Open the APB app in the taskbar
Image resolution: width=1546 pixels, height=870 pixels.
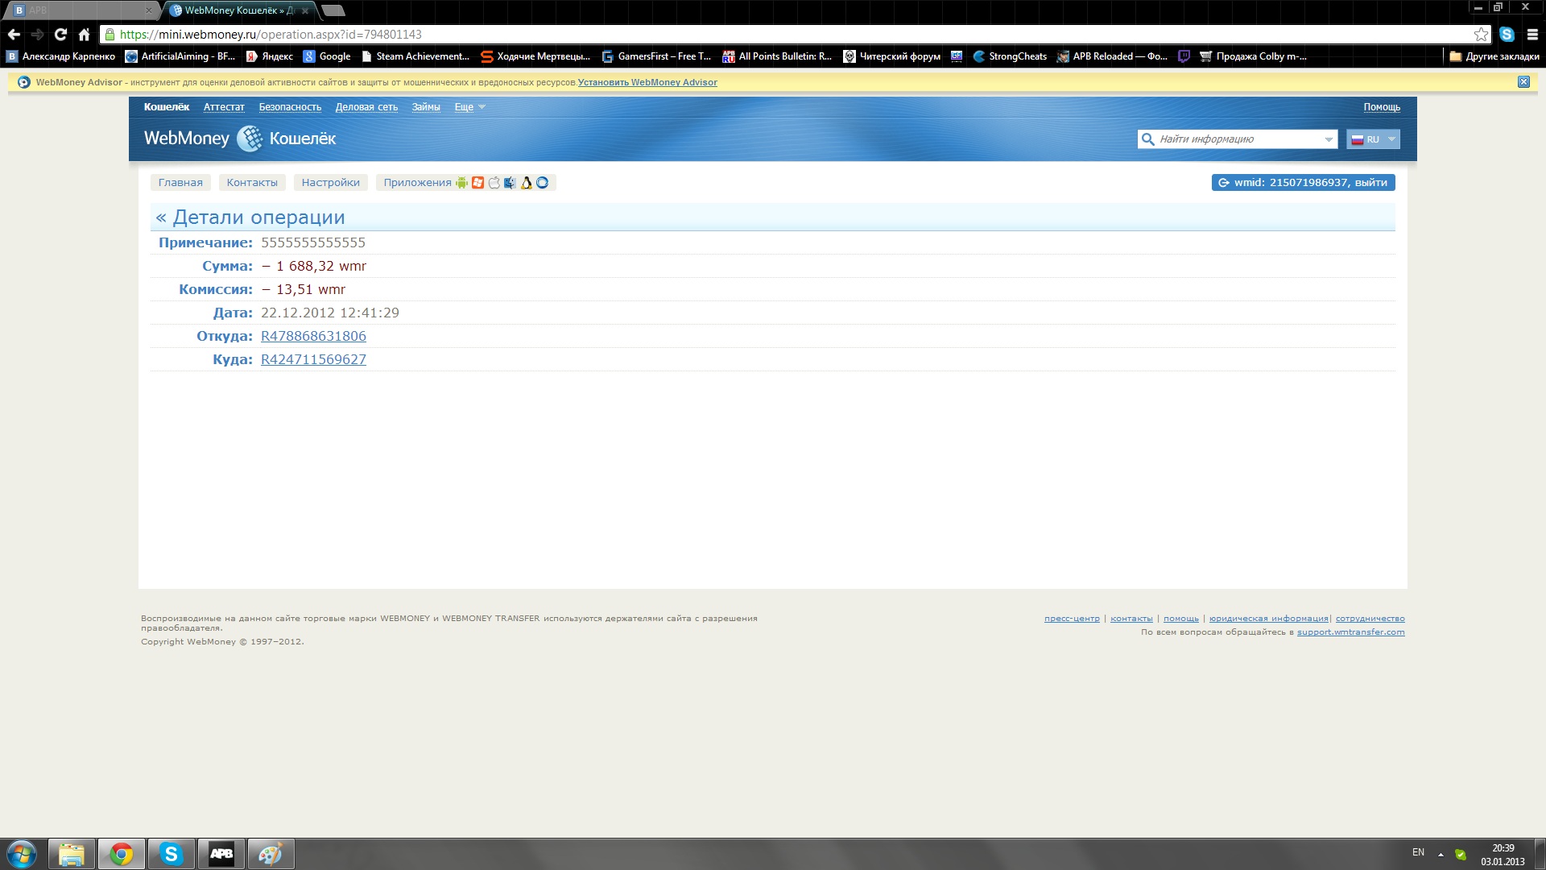pos(221,854)
